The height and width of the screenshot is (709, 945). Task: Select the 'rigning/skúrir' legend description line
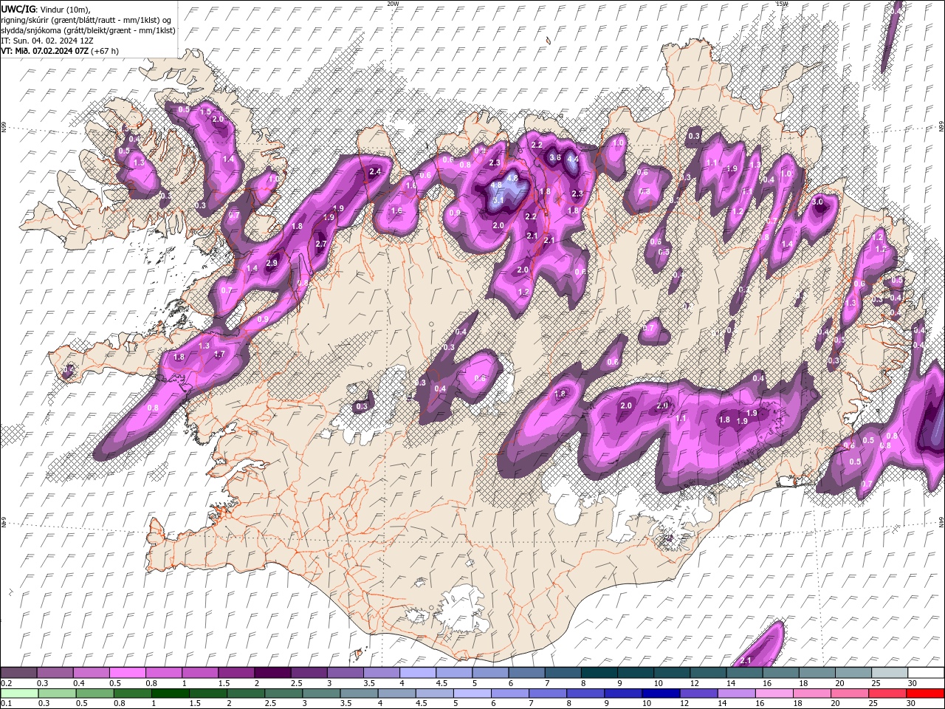click(x=88, y=20)
